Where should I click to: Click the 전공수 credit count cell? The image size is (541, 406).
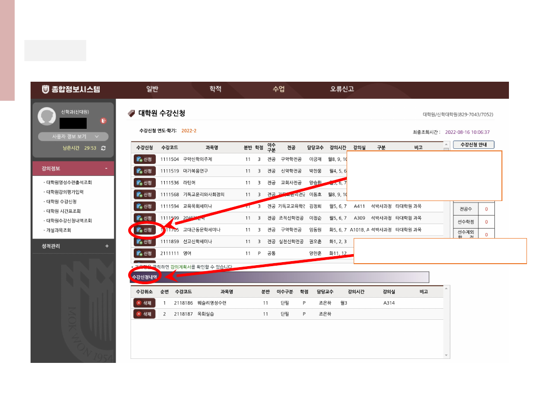click(x=486, y=209)
